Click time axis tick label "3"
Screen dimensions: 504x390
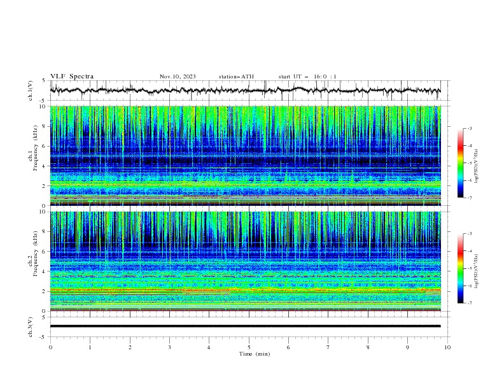point(170,347)
